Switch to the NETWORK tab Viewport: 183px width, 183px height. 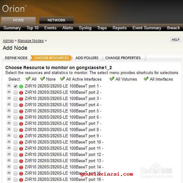56,20
